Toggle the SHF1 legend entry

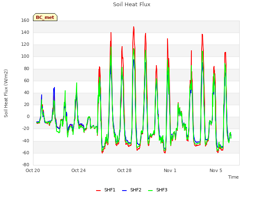pos(106,190)
